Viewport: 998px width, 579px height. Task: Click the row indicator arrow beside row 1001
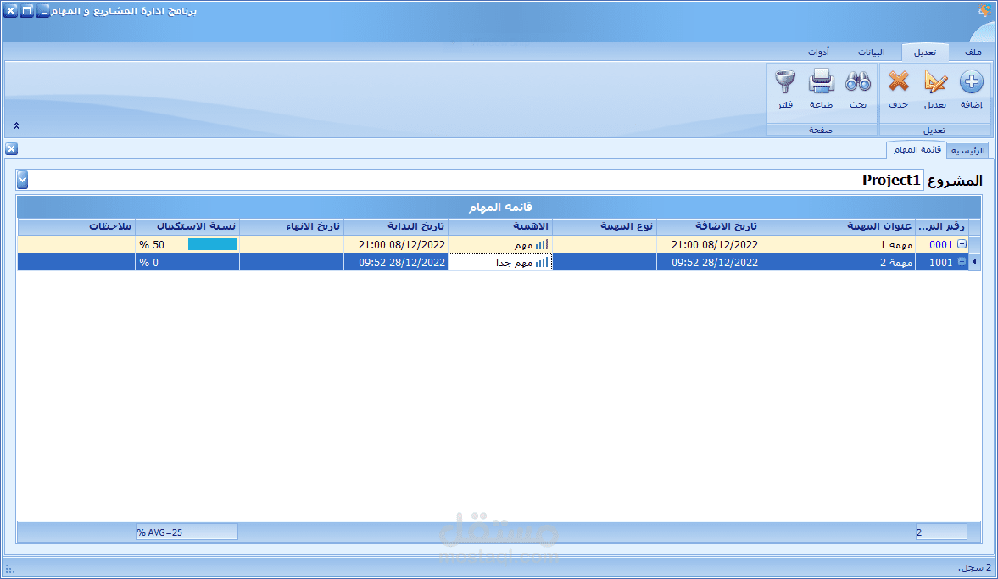pyautogui.click(x=974, y=262)
